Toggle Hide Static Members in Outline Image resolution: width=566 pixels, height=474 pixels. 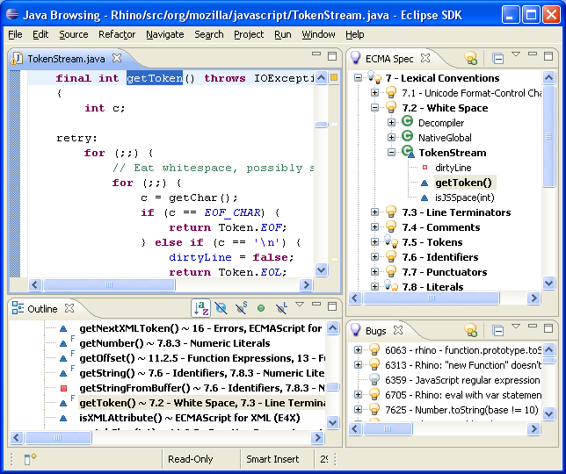click(x=241, y=309)
